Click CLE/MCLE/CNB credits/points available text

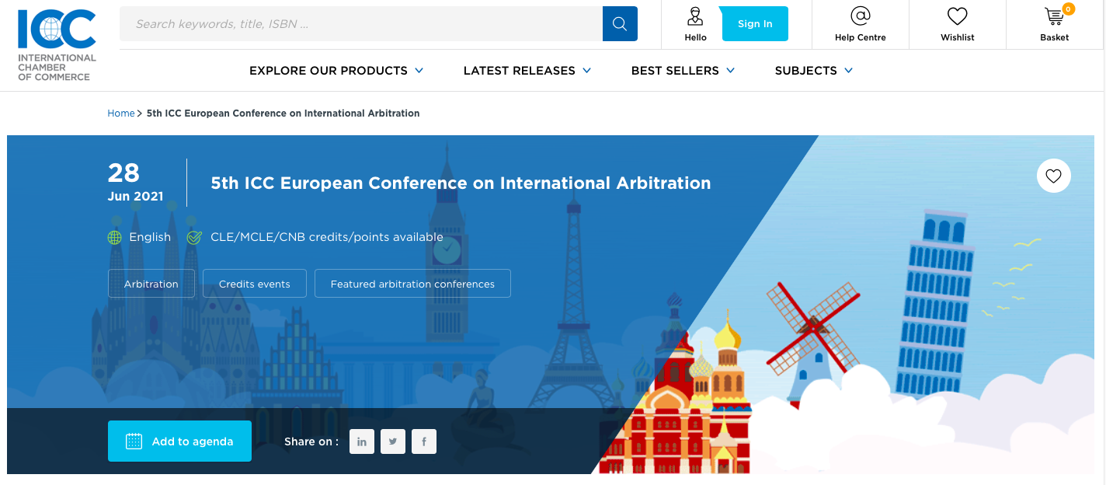pyautogui.click(x=327, y=238)
